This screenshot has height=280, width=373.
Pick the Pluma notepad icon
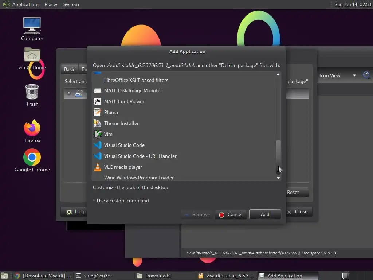[98, 112]
